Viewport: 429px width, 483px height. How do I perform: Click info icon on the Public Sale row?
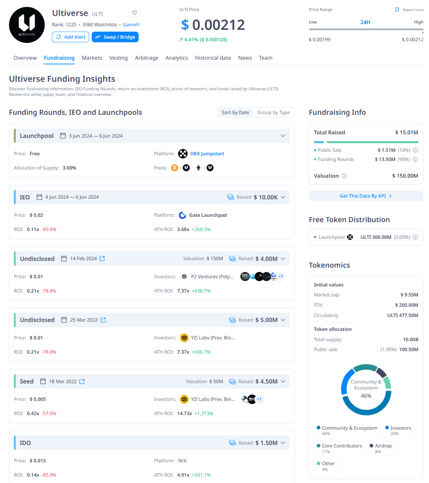[x=415, y=150]
